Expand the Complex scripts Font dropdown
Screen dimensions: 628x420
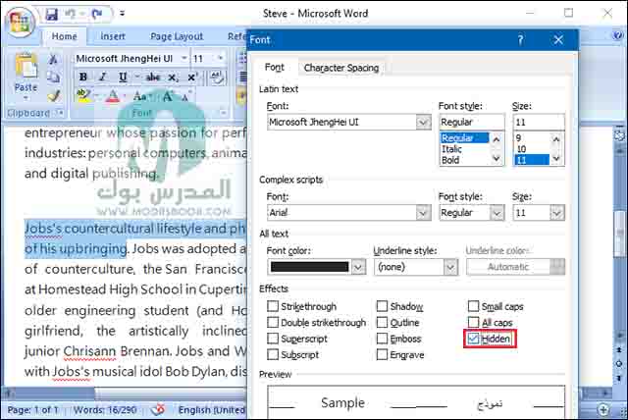click(423, 213)
